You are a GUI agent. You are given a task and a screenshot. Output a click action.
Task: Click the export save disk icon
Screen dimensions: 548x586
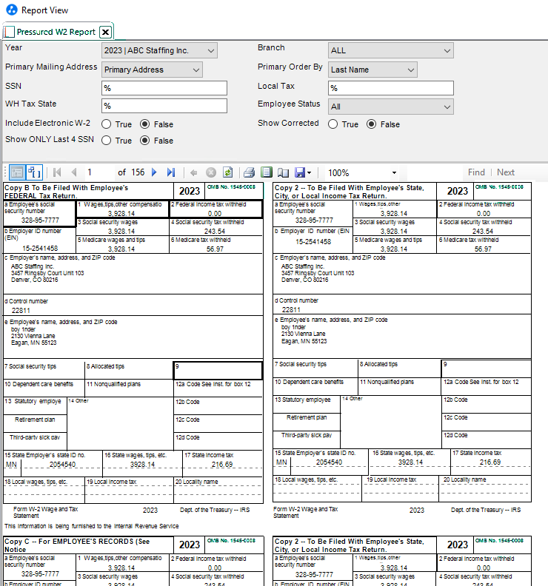click(x=300, y=172)
